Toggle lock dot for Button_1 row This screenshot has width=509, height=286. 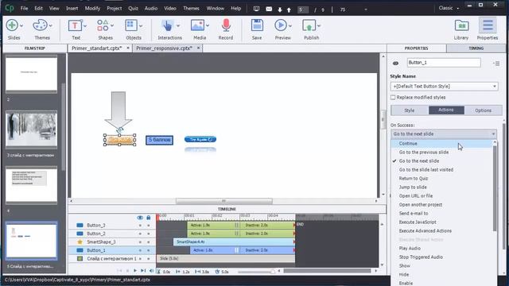[x=149, y=250]
